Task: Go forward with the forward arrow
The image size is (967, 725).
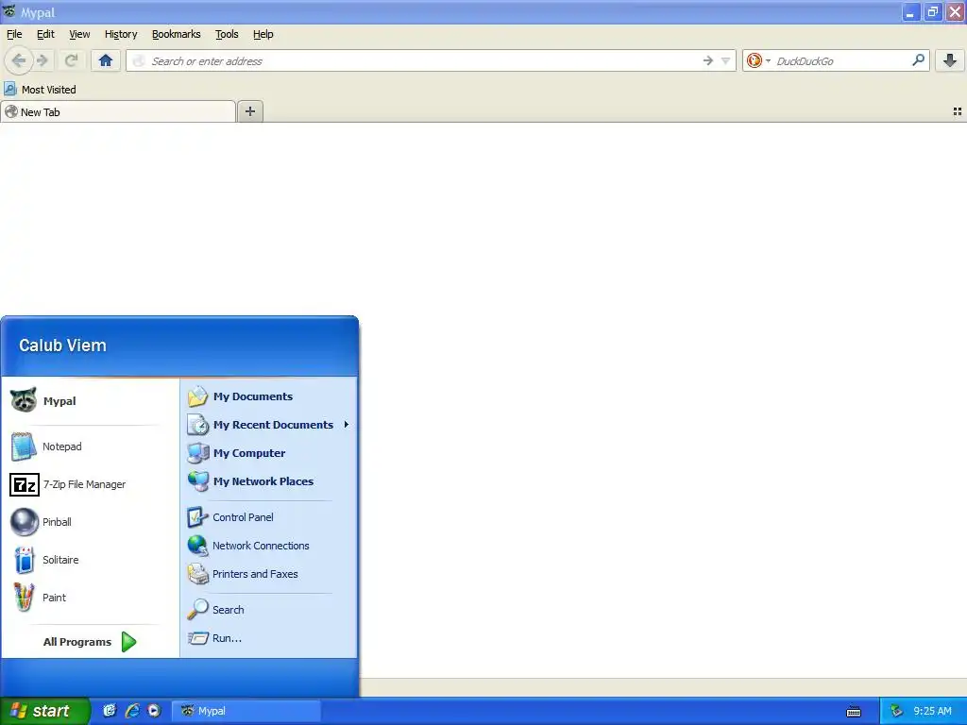Action: pos(42,60)
